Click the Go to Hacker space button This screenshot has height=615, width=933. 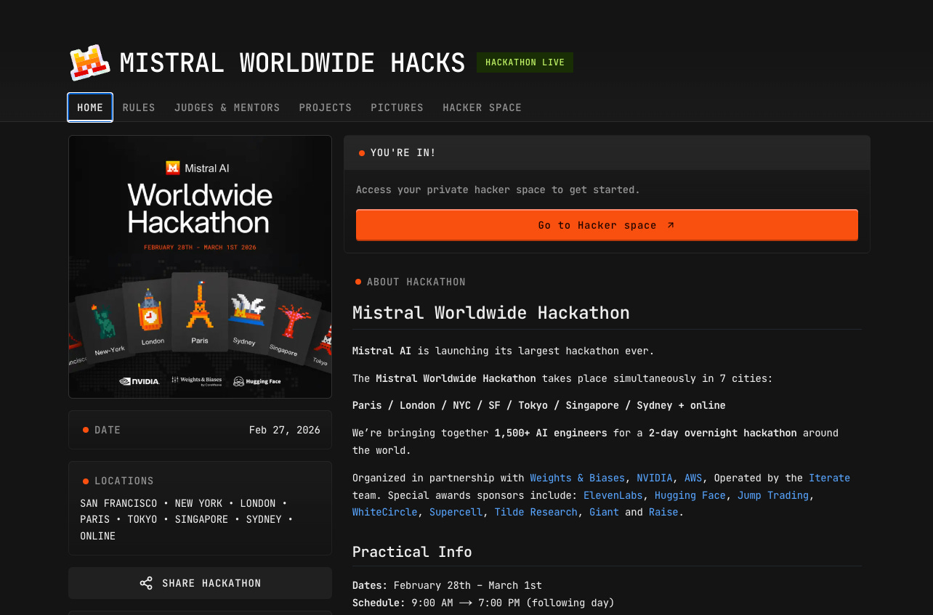click(x=607, y=225)
